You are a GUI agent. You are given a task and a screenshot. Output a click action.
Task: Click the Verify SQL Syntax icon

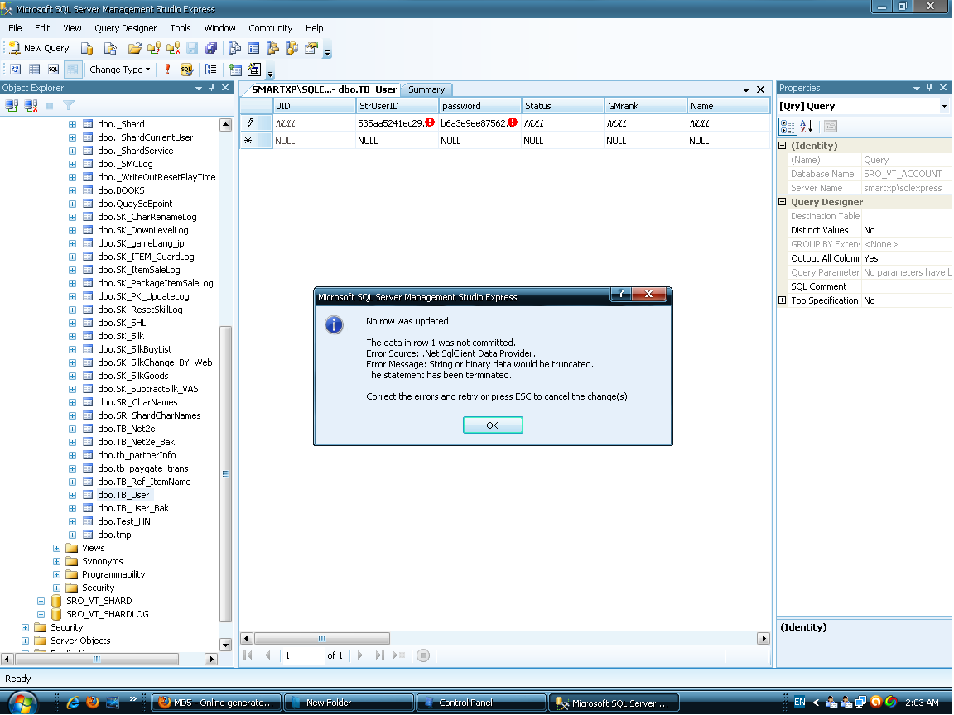pos(186,70)
